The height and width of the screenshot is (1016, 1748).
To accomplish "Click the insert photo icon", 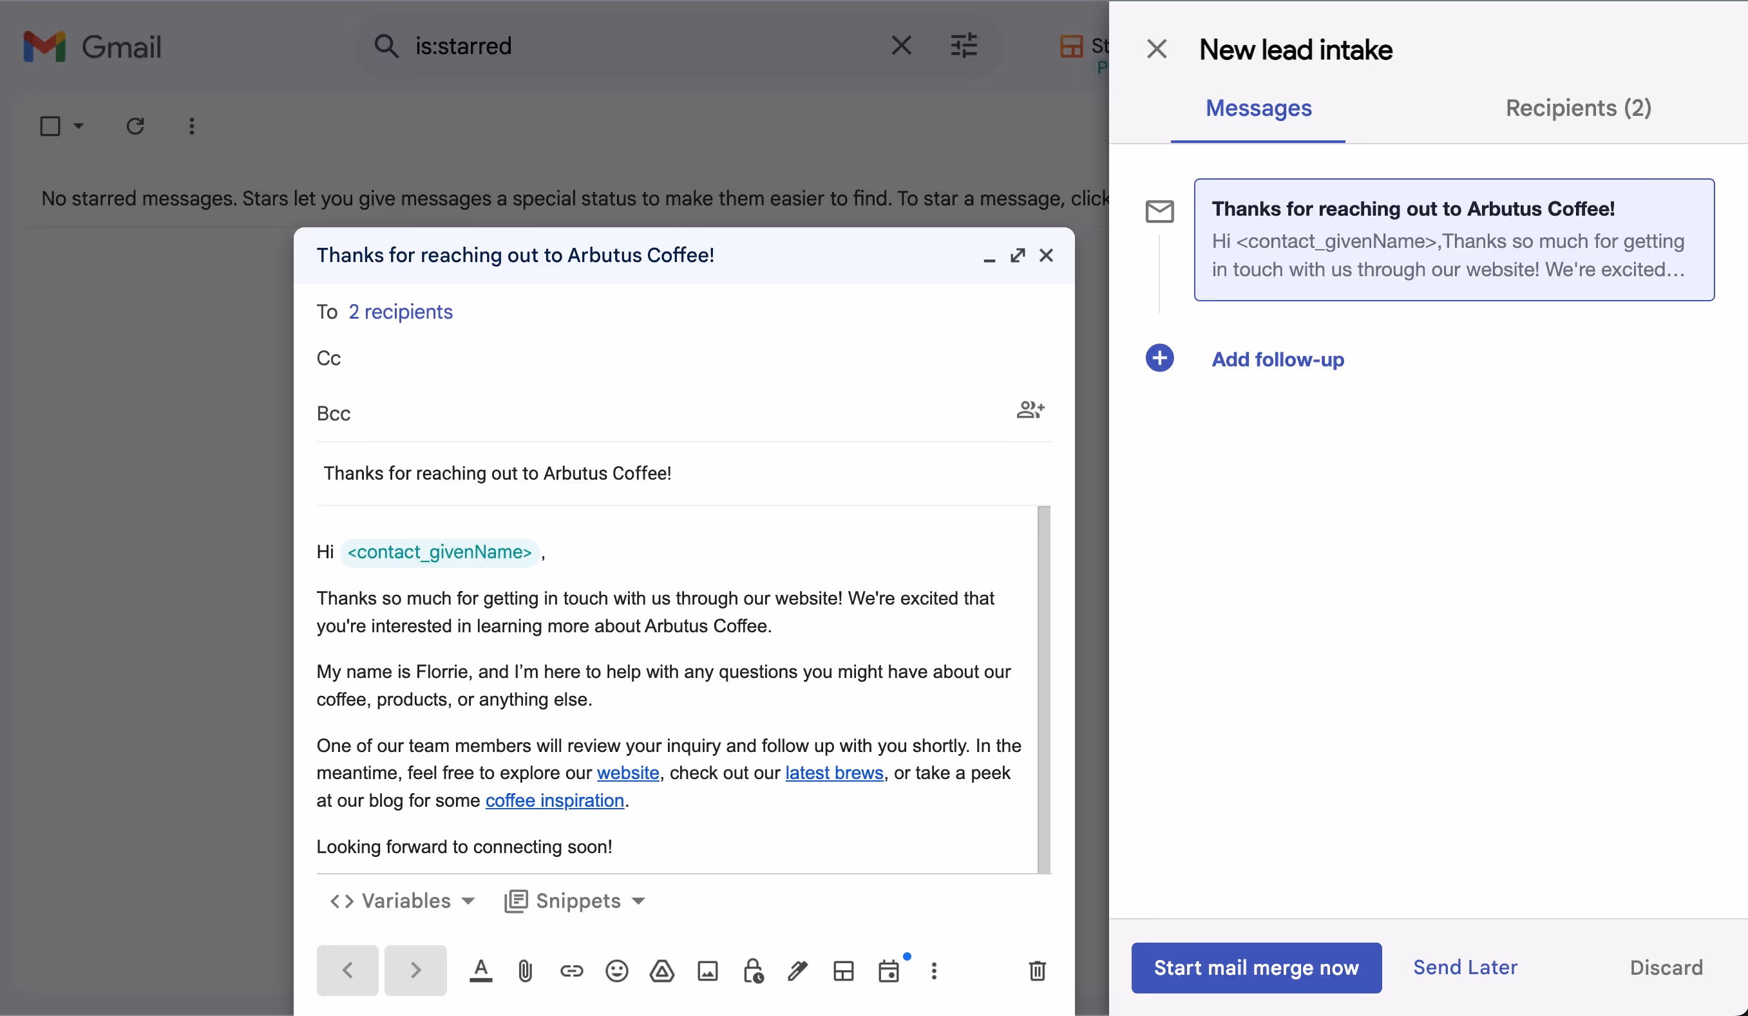I will [x=707, y=970].
